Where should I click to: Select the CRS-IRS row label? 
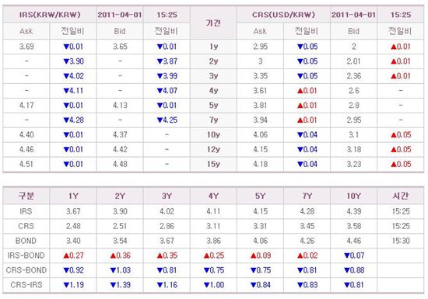point(26,285)
